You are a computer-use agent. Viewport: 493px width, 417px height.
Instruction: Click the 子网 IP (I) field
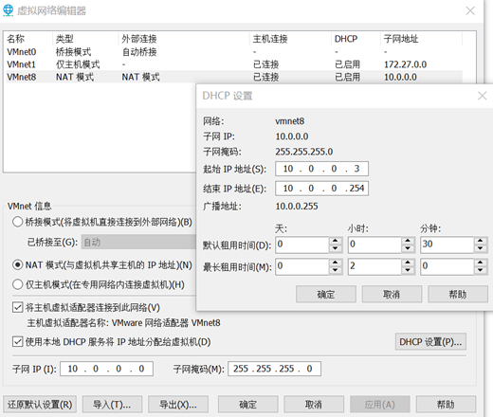point(106,369)
